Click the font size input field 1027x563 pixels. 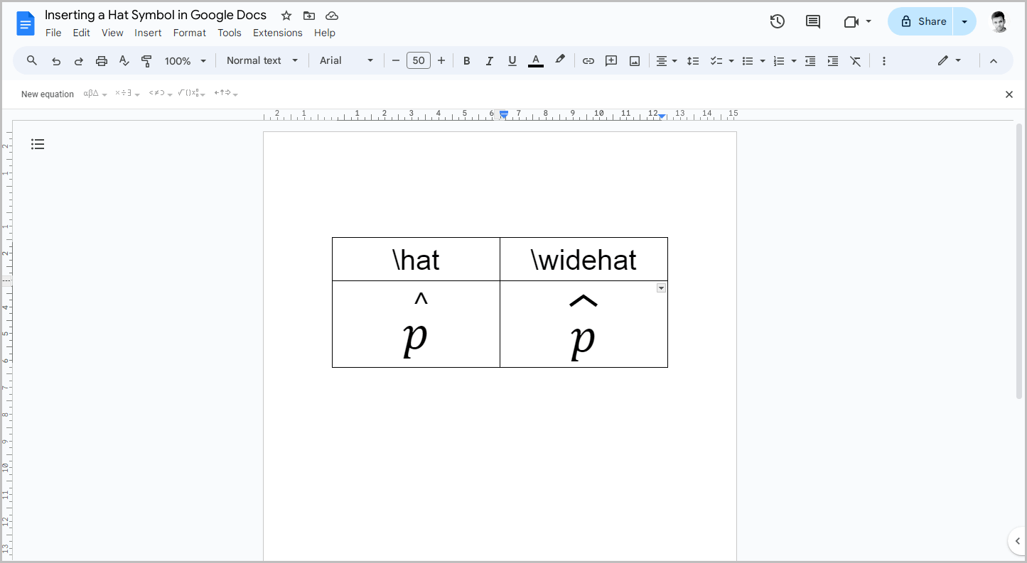click(x=418, y=60)
